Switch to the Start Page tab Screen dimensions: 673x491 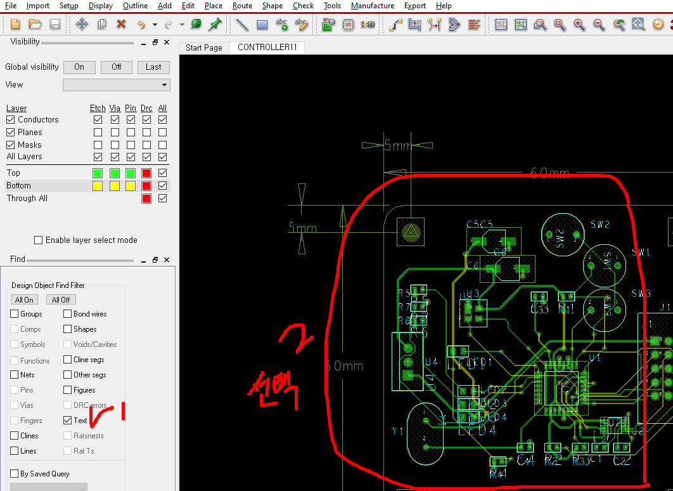coord(203,48)
